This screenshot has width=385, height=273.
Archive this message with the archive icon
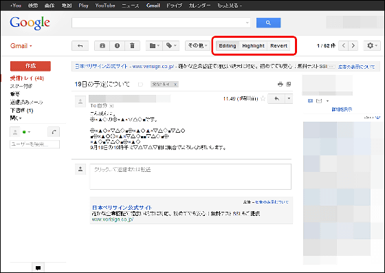tap(102, 46)
